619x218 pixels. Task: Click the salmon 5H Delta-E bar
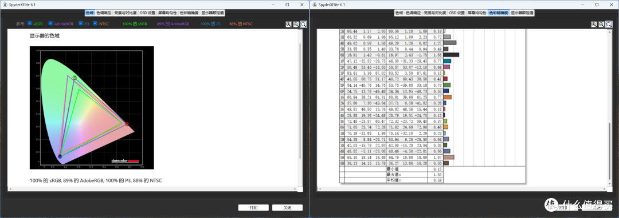tap(449, 157)
